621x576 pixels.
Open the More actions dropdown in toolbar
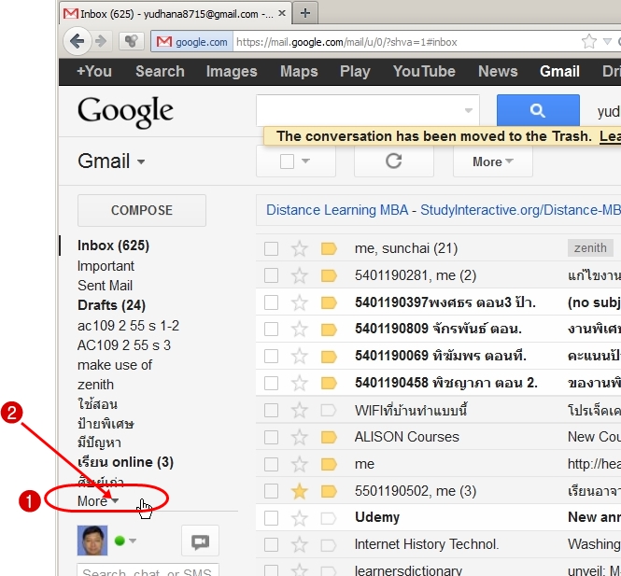(x=493, y=162)
